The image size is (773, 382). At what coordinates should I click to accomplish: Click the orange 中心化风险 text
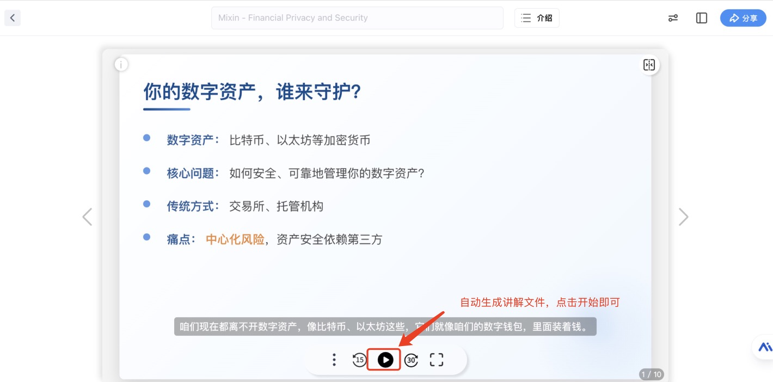pos(235,239)
